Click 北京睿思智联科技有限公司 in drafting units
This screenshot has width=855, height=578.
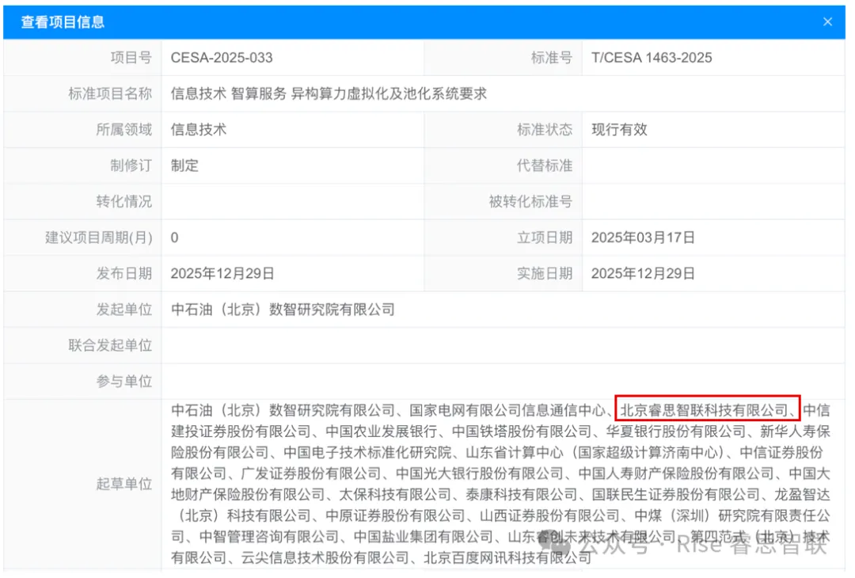(705, 410)
